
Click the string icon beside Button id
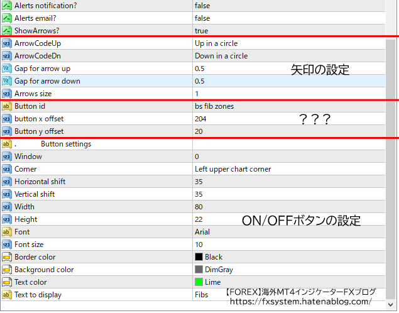pos(7,106)
